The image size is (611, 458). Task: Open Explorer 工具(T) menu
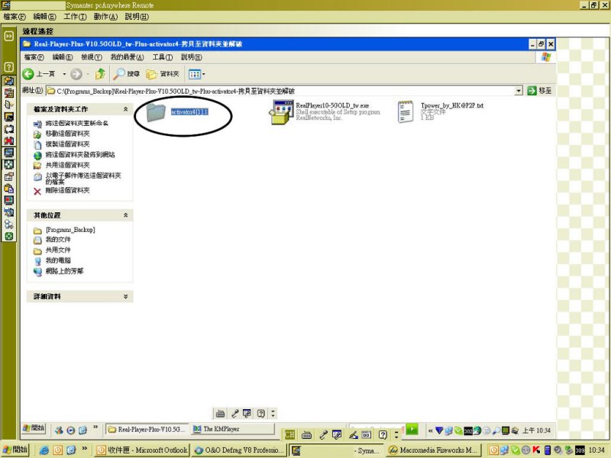point(163,57)
